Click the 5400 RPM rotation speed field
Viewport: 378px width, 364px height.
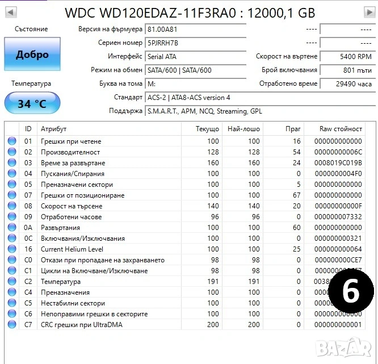pos(347,56)
